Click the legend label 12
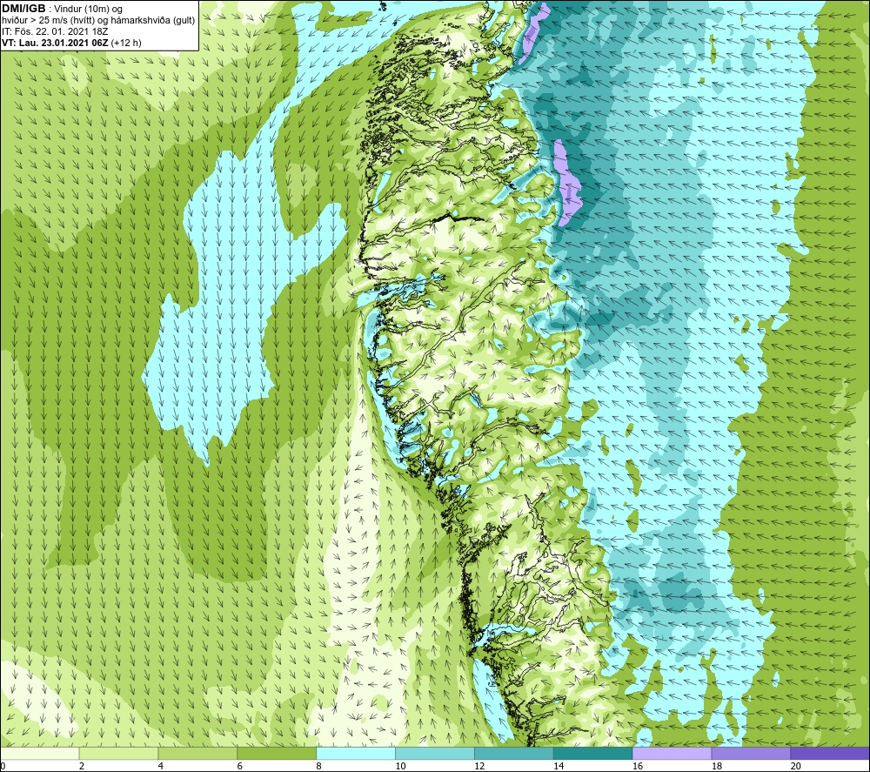870x772 pixels. click(479, 766)
